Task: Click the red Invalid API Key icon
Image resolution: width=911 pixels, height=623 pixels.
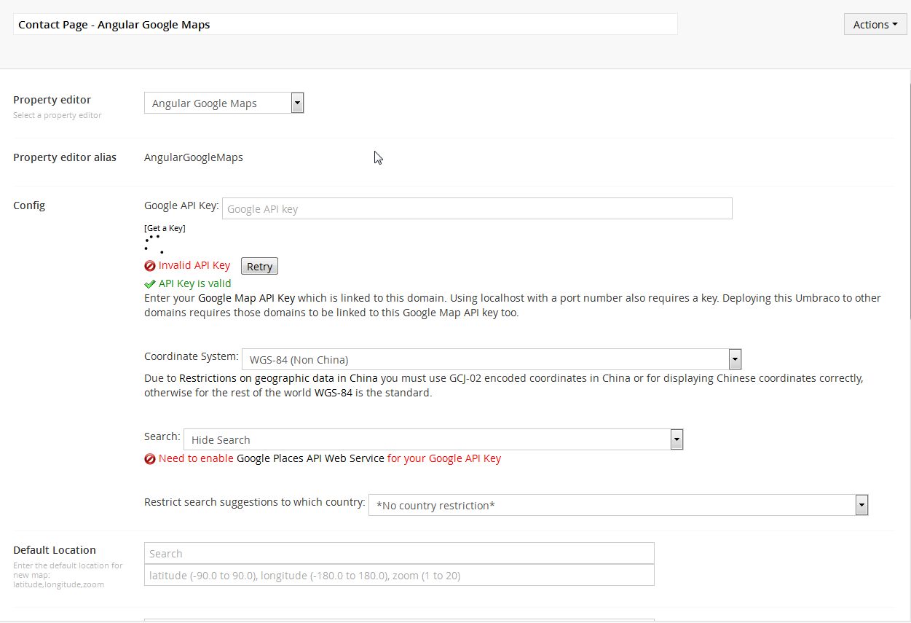Action: pos(150,266)
